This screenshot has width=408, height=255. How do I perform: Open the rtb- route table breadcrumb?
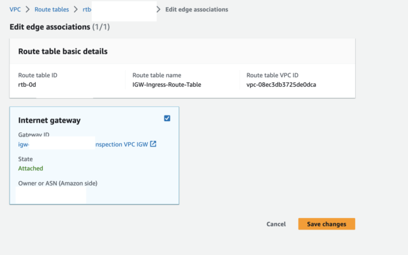tap(87, 10)
